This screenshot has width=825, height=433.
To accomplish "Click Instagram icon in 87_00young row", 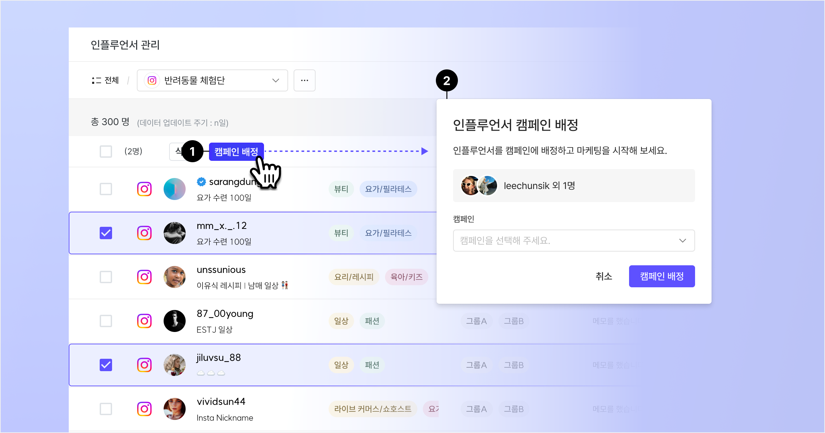I will (144, 321).
